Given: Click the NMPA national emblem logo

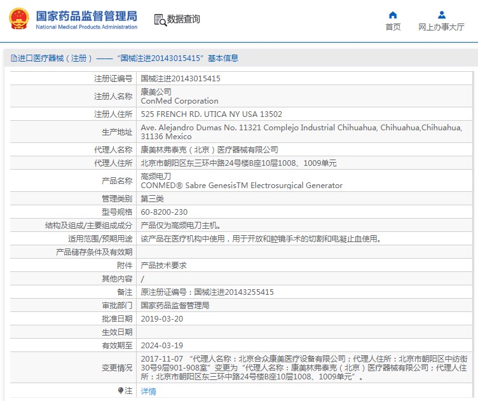Looking at the screenshot, I should tap(19, 19).
